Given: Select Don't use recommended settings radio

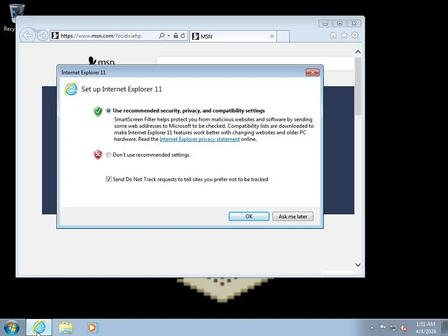Looking at the screenshot, I should point(108,155).
